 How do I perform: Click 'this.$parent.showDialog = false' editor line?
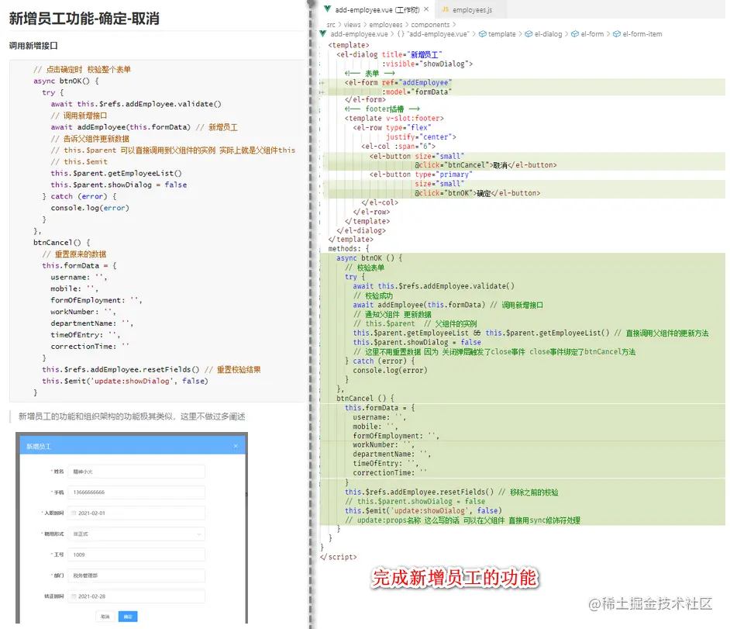[417, 343]
